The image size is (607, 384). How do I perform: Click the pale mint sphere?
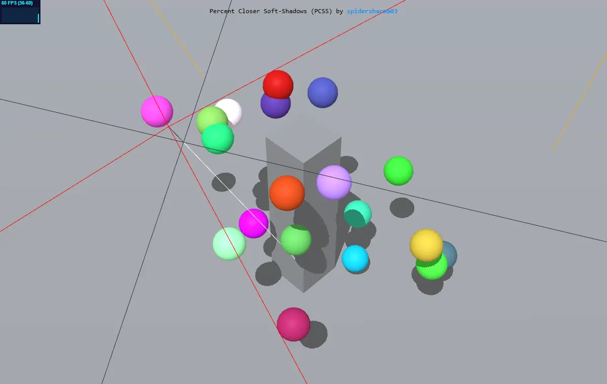pyautogui.click(x=229, y=244)
